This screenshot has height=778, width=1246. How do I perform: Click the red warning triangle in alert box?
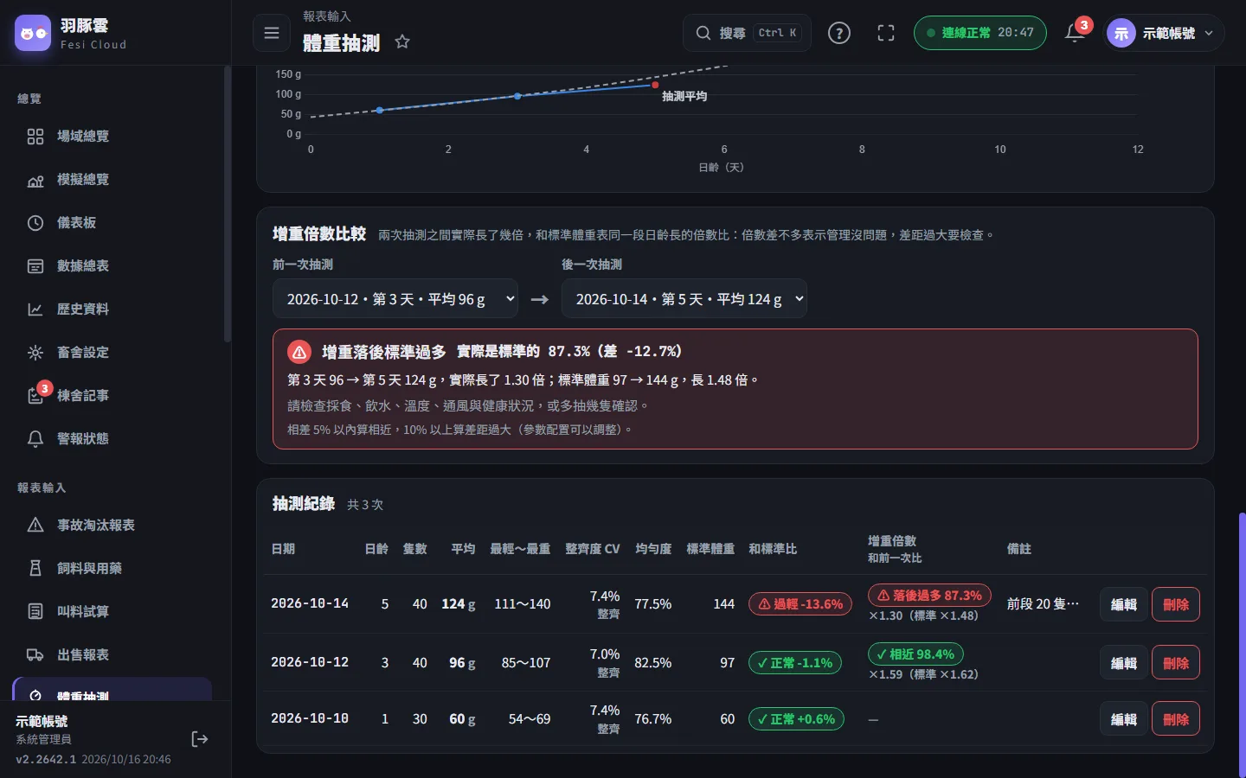pos(299,352)
